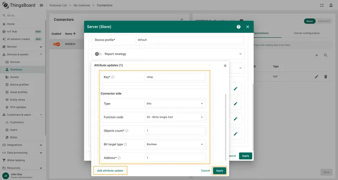Edit the TCP server row pencil icon
This screenshot has width=338, height=180.
click(316, 76)
